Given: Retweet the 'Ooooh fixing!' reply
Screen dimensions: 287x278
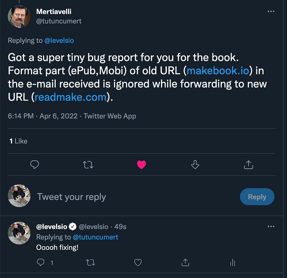Looking at the screenshot, I should click(x=91, y=262).
